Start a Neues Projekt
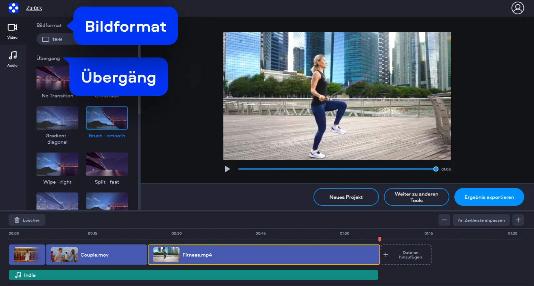This screenshot has width=534, height=286. click(x=346, y=197)
